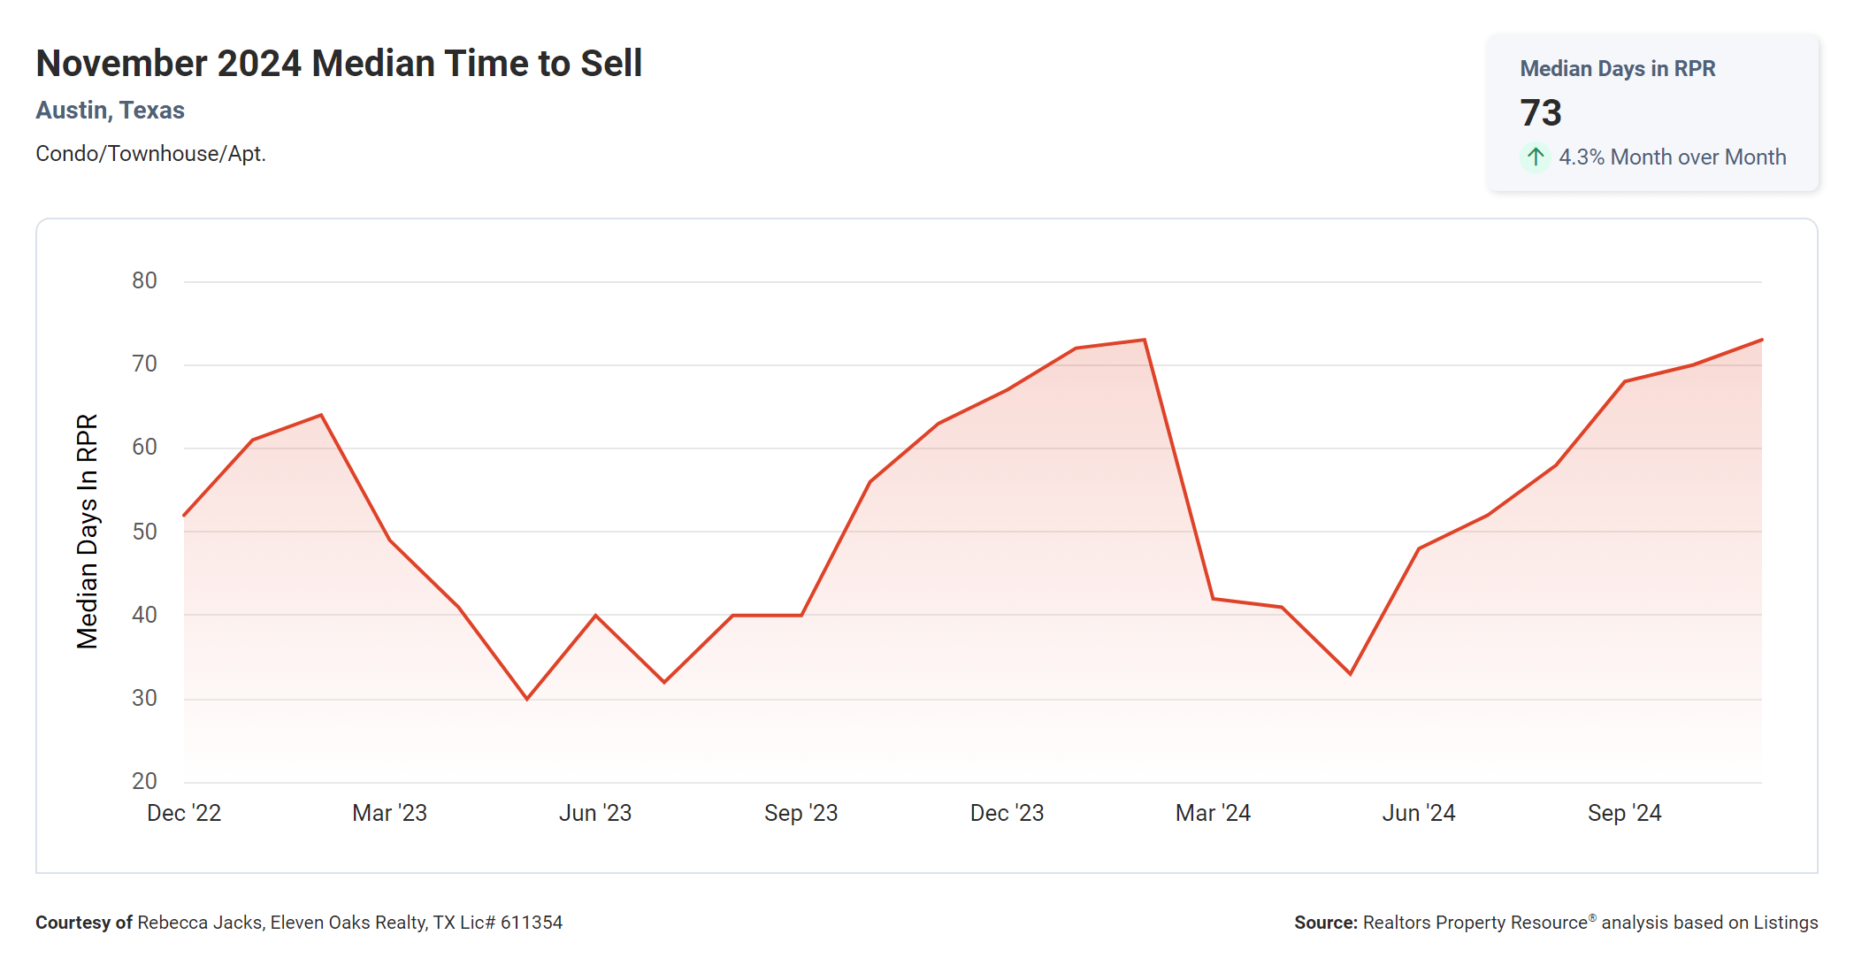This screenshot has width=1854, height=973.
Task: Click the Dec '22 x-axis label
Action: [x=184, y=813]
